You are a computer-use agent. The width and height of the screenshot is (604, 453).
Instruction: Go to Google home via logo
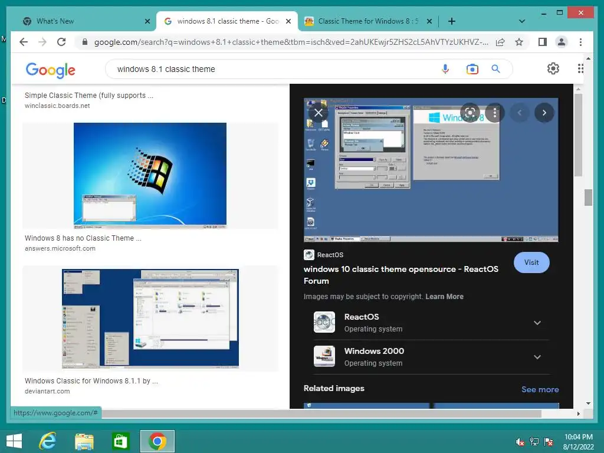tap(51, 70)
